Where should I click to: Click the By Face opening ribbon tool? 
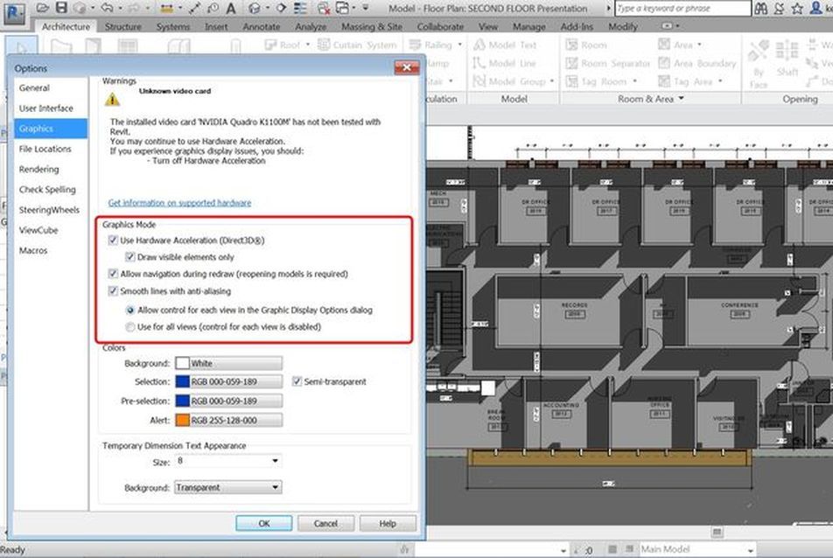click(759, 64)
